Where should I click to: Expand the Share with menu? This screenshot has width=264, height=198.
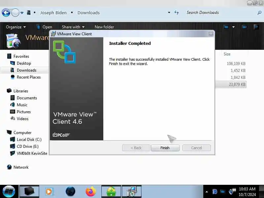pos(73,27)
